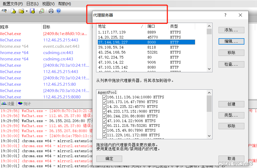Select proxy row 39.108.59.34

click(146, 47)
